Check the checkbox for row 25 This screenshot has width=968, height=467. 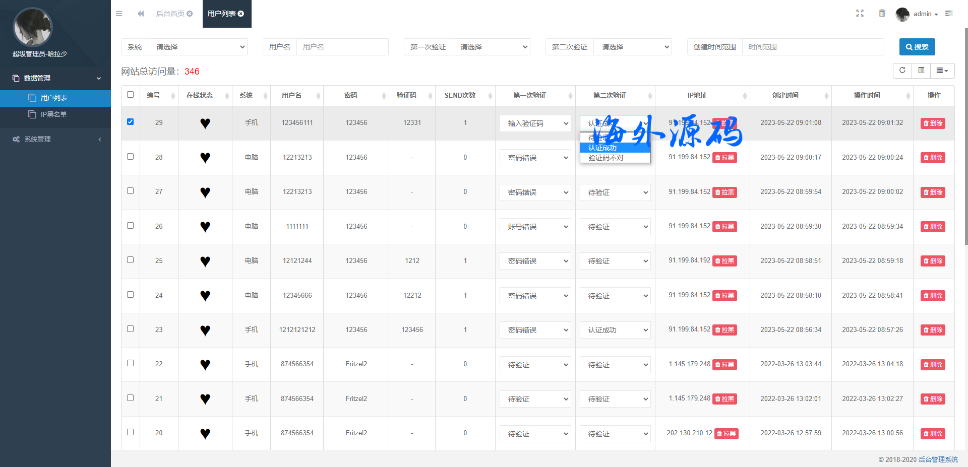131,260
